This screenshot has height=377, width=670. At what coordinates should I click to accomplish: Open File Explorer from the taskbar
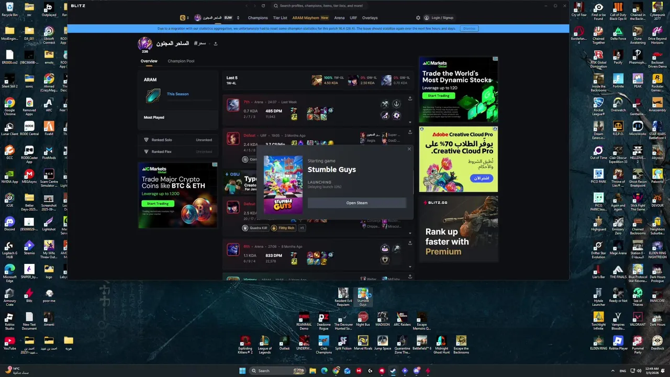point(312,371)
